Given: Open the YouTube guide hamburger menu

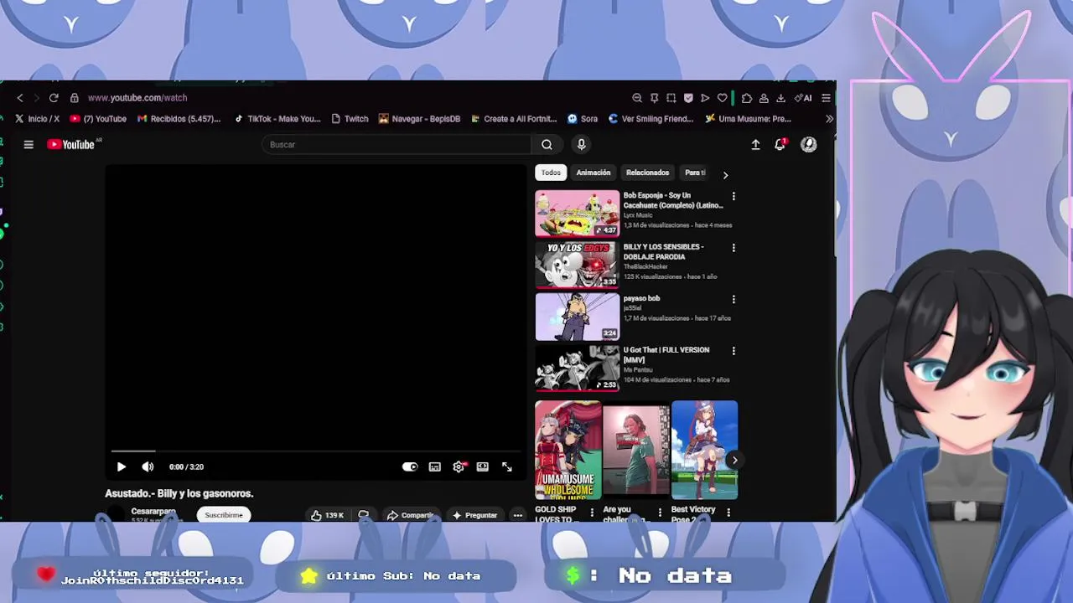Looking at the screenshot, I should [29, 145].
